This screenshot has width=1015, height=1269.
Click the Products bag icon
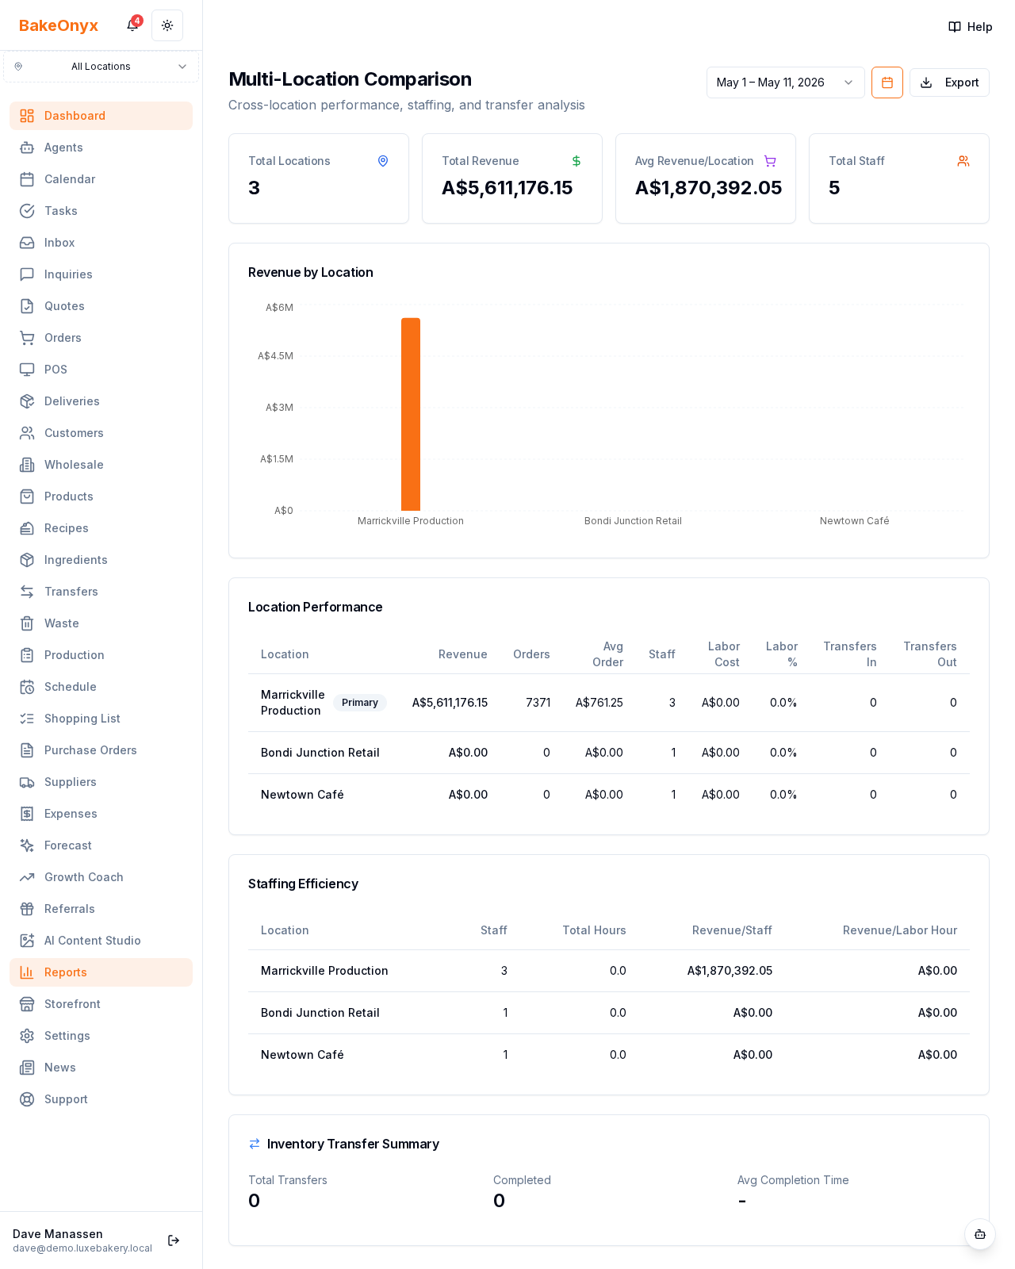(x=27, y=496)
